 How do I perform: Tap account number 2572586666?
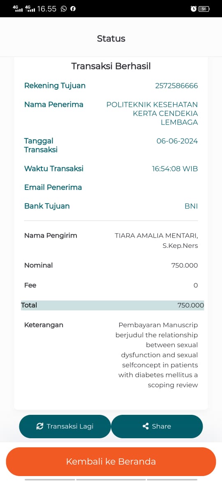(x=176, y=86)
